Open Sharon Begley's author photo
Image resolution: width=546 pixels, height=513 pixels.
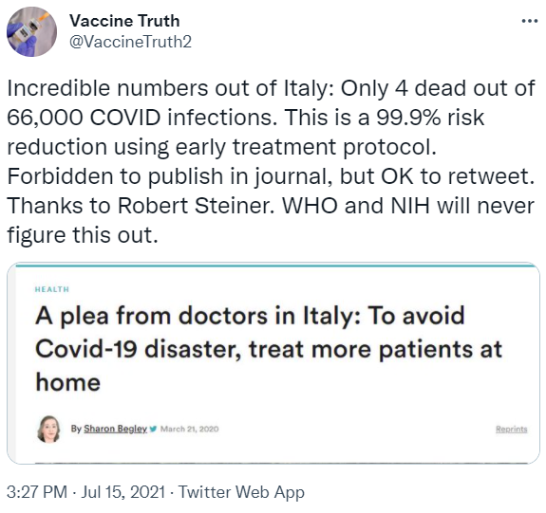48,429
